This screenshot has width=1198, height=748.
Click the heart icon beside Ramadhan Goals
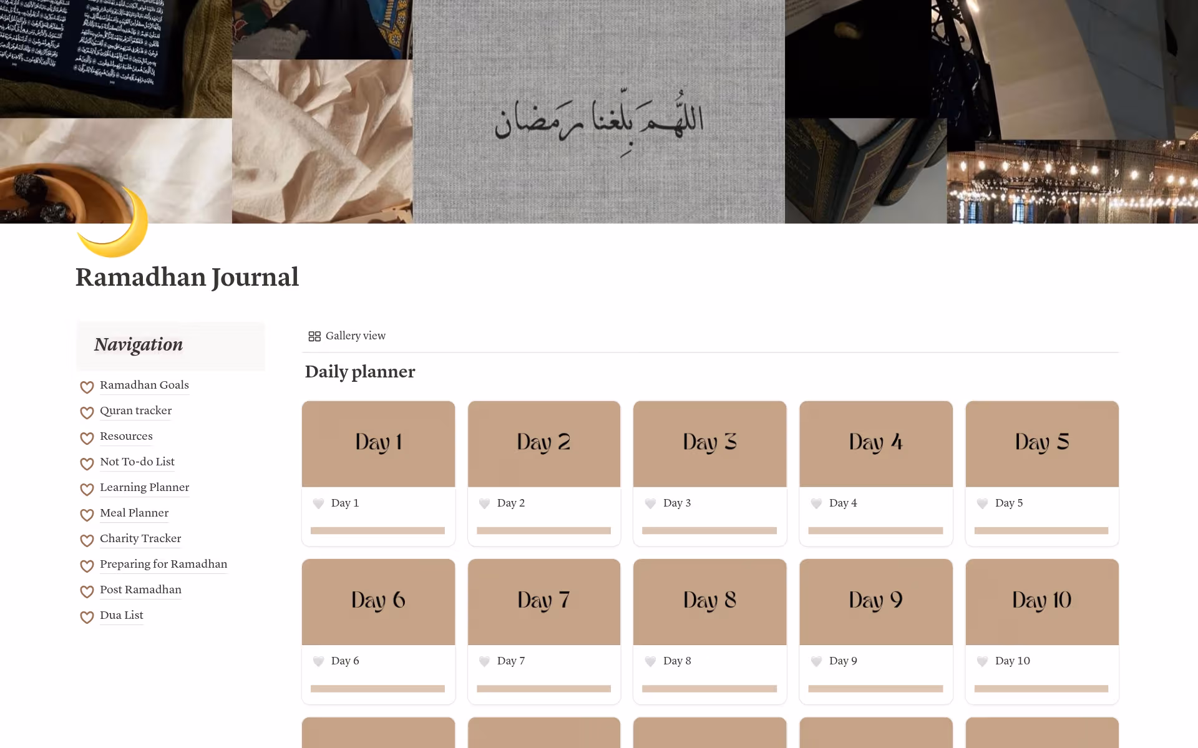[87, 387]
